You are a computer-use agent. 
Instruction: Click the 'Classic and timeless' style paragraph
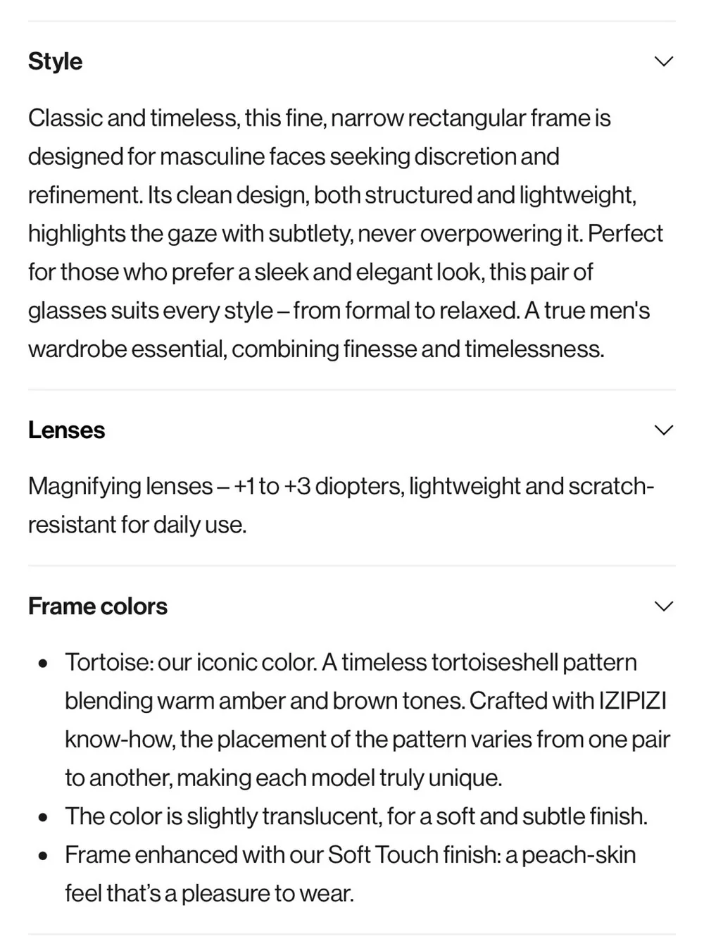[x=346, y=233]
